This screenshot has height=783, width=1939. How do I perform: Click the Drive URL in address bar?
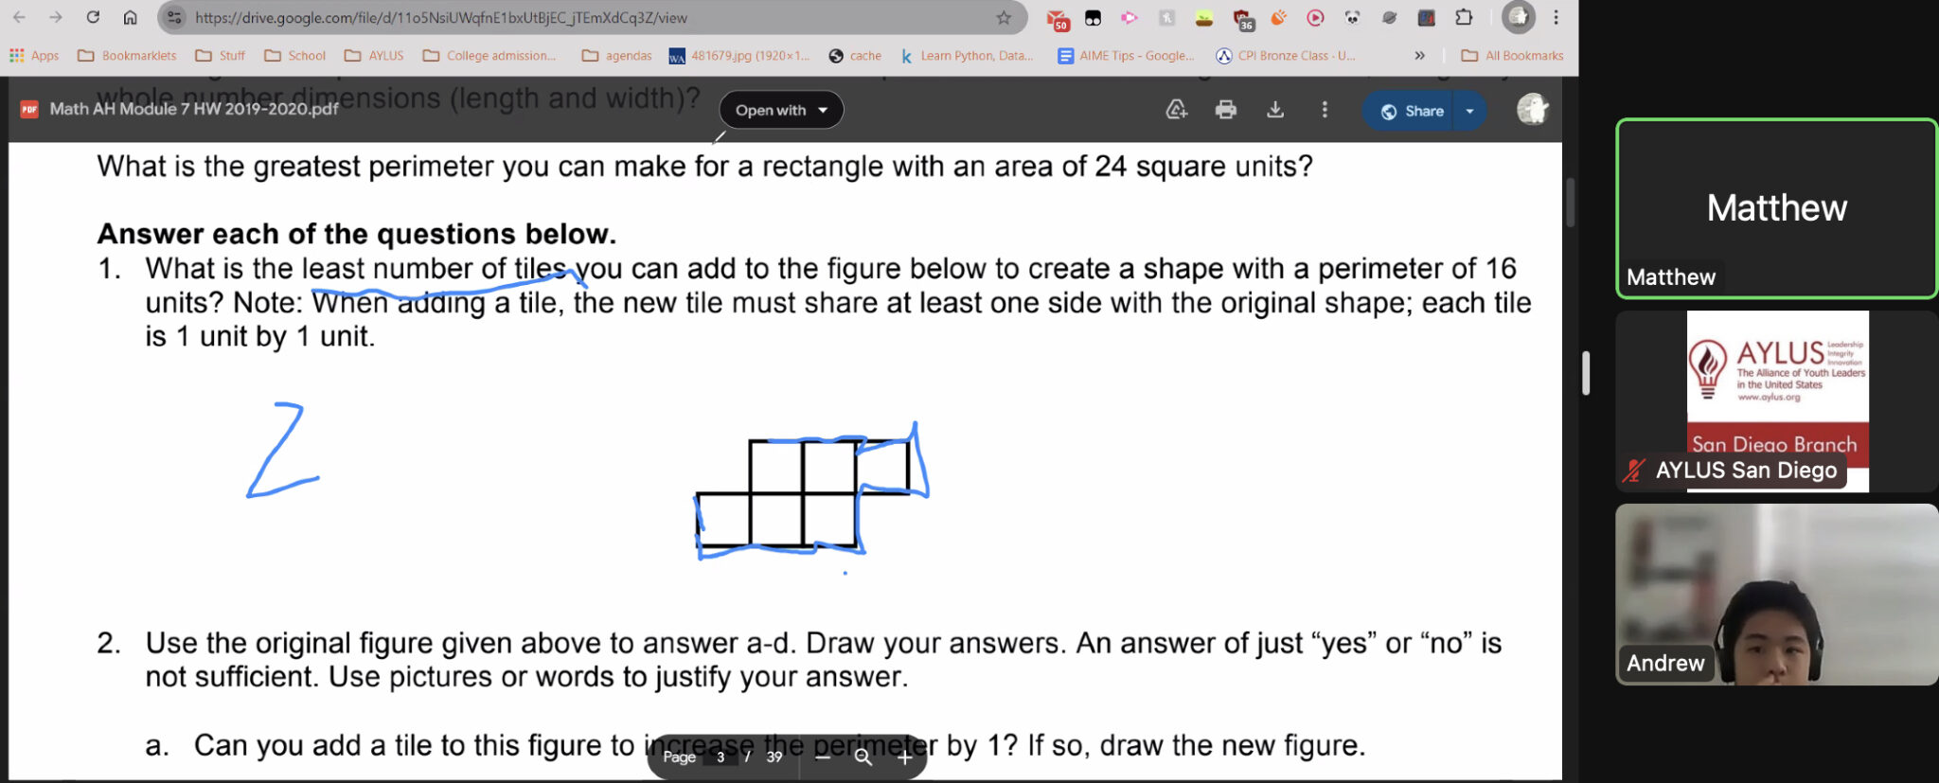[441, 18]
